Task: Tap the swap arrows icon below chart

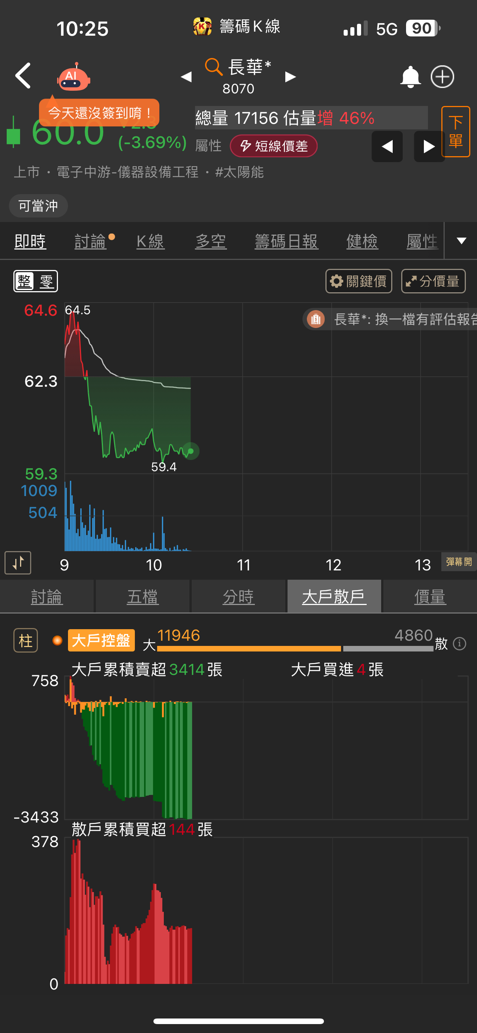Action: (x=17, y=563)
